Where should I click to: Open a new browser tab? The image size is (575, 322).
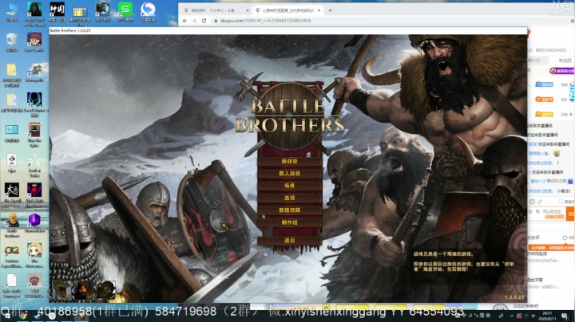click(x=330, y=10)
